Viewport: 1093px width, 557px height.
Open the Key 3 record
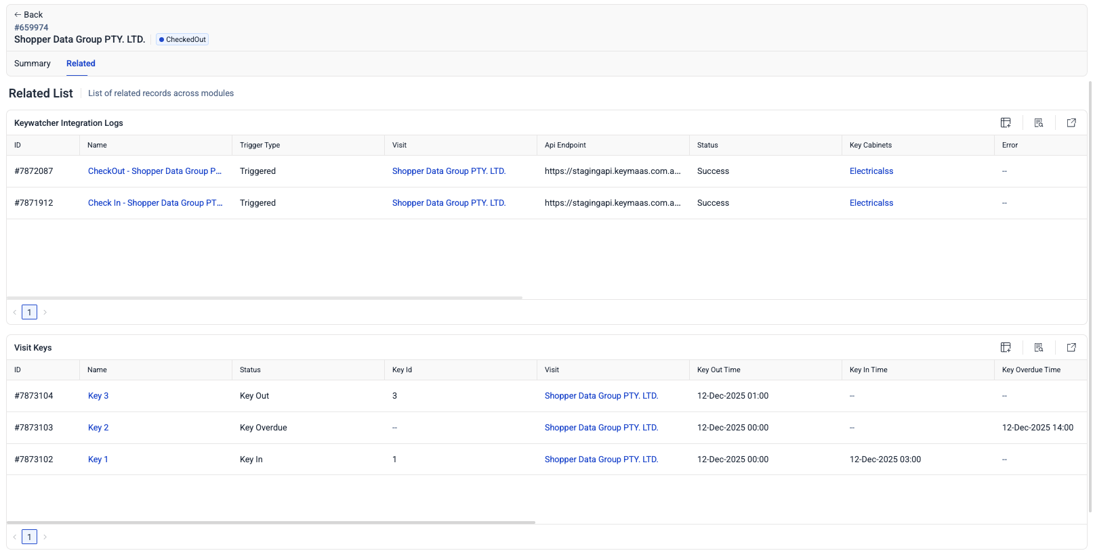point(98,396)
